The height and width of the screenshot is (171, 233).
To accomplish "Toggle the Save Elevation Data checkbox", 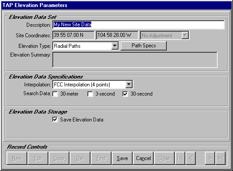I will [x=55, y=120].
